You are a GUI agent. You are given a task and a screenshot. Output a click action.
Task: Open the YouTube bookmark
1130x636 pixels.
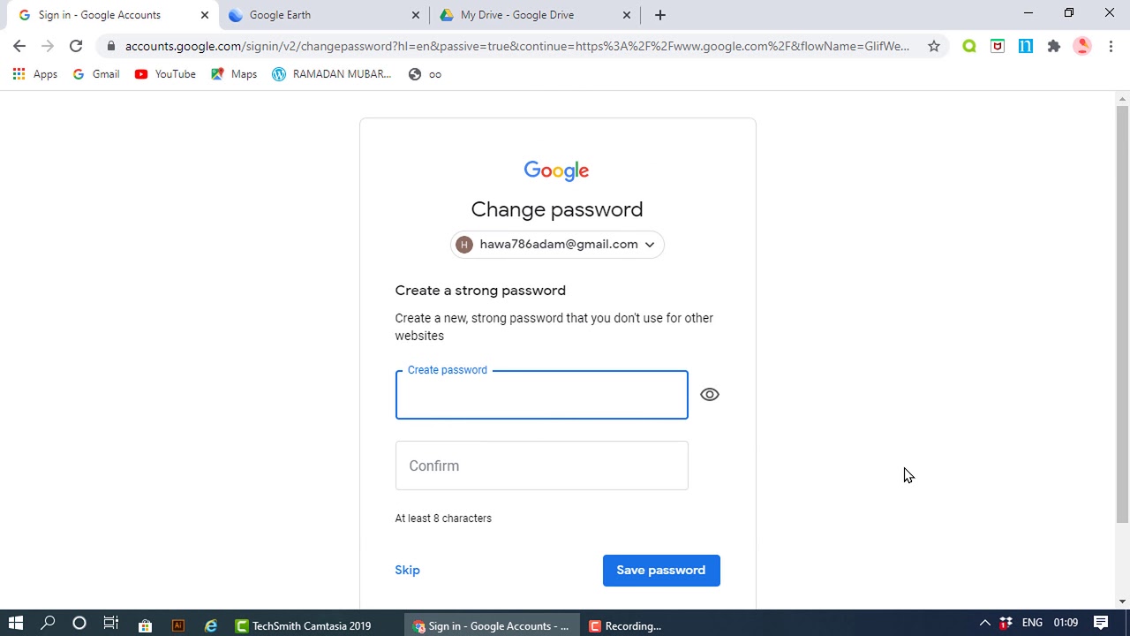click(165, 74)
